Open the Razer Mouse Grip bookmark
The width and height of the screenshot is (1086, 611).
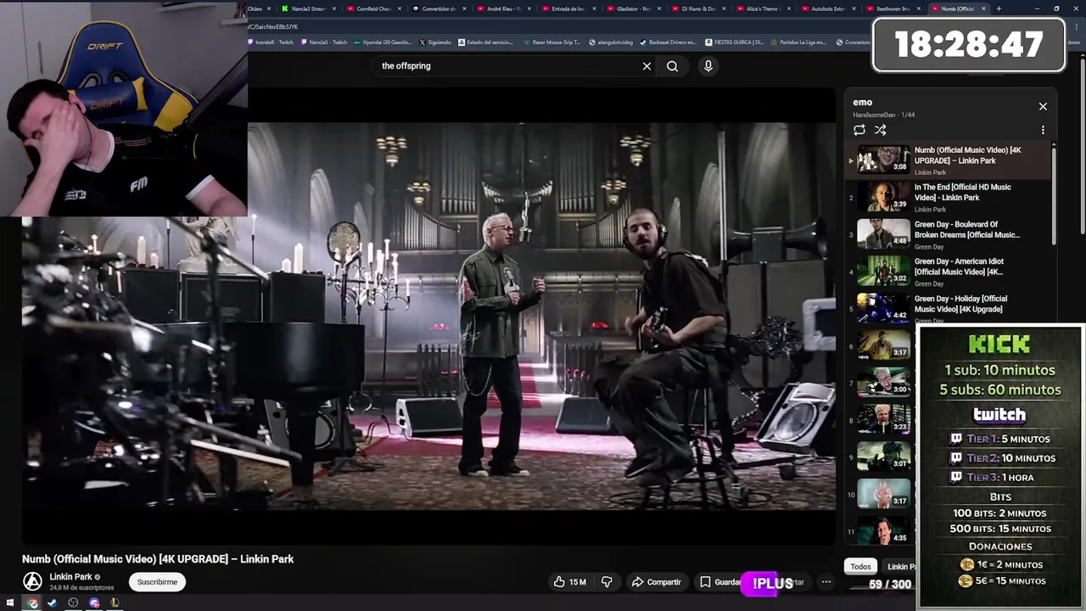[x=551, y=42]
